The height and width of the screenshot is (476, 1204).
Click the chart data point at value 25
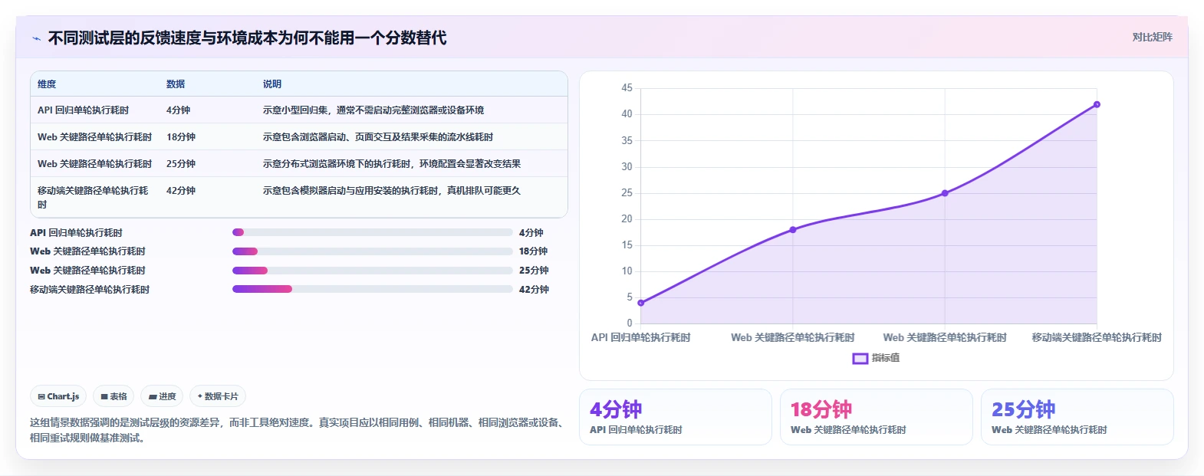(x=945, y=193)
